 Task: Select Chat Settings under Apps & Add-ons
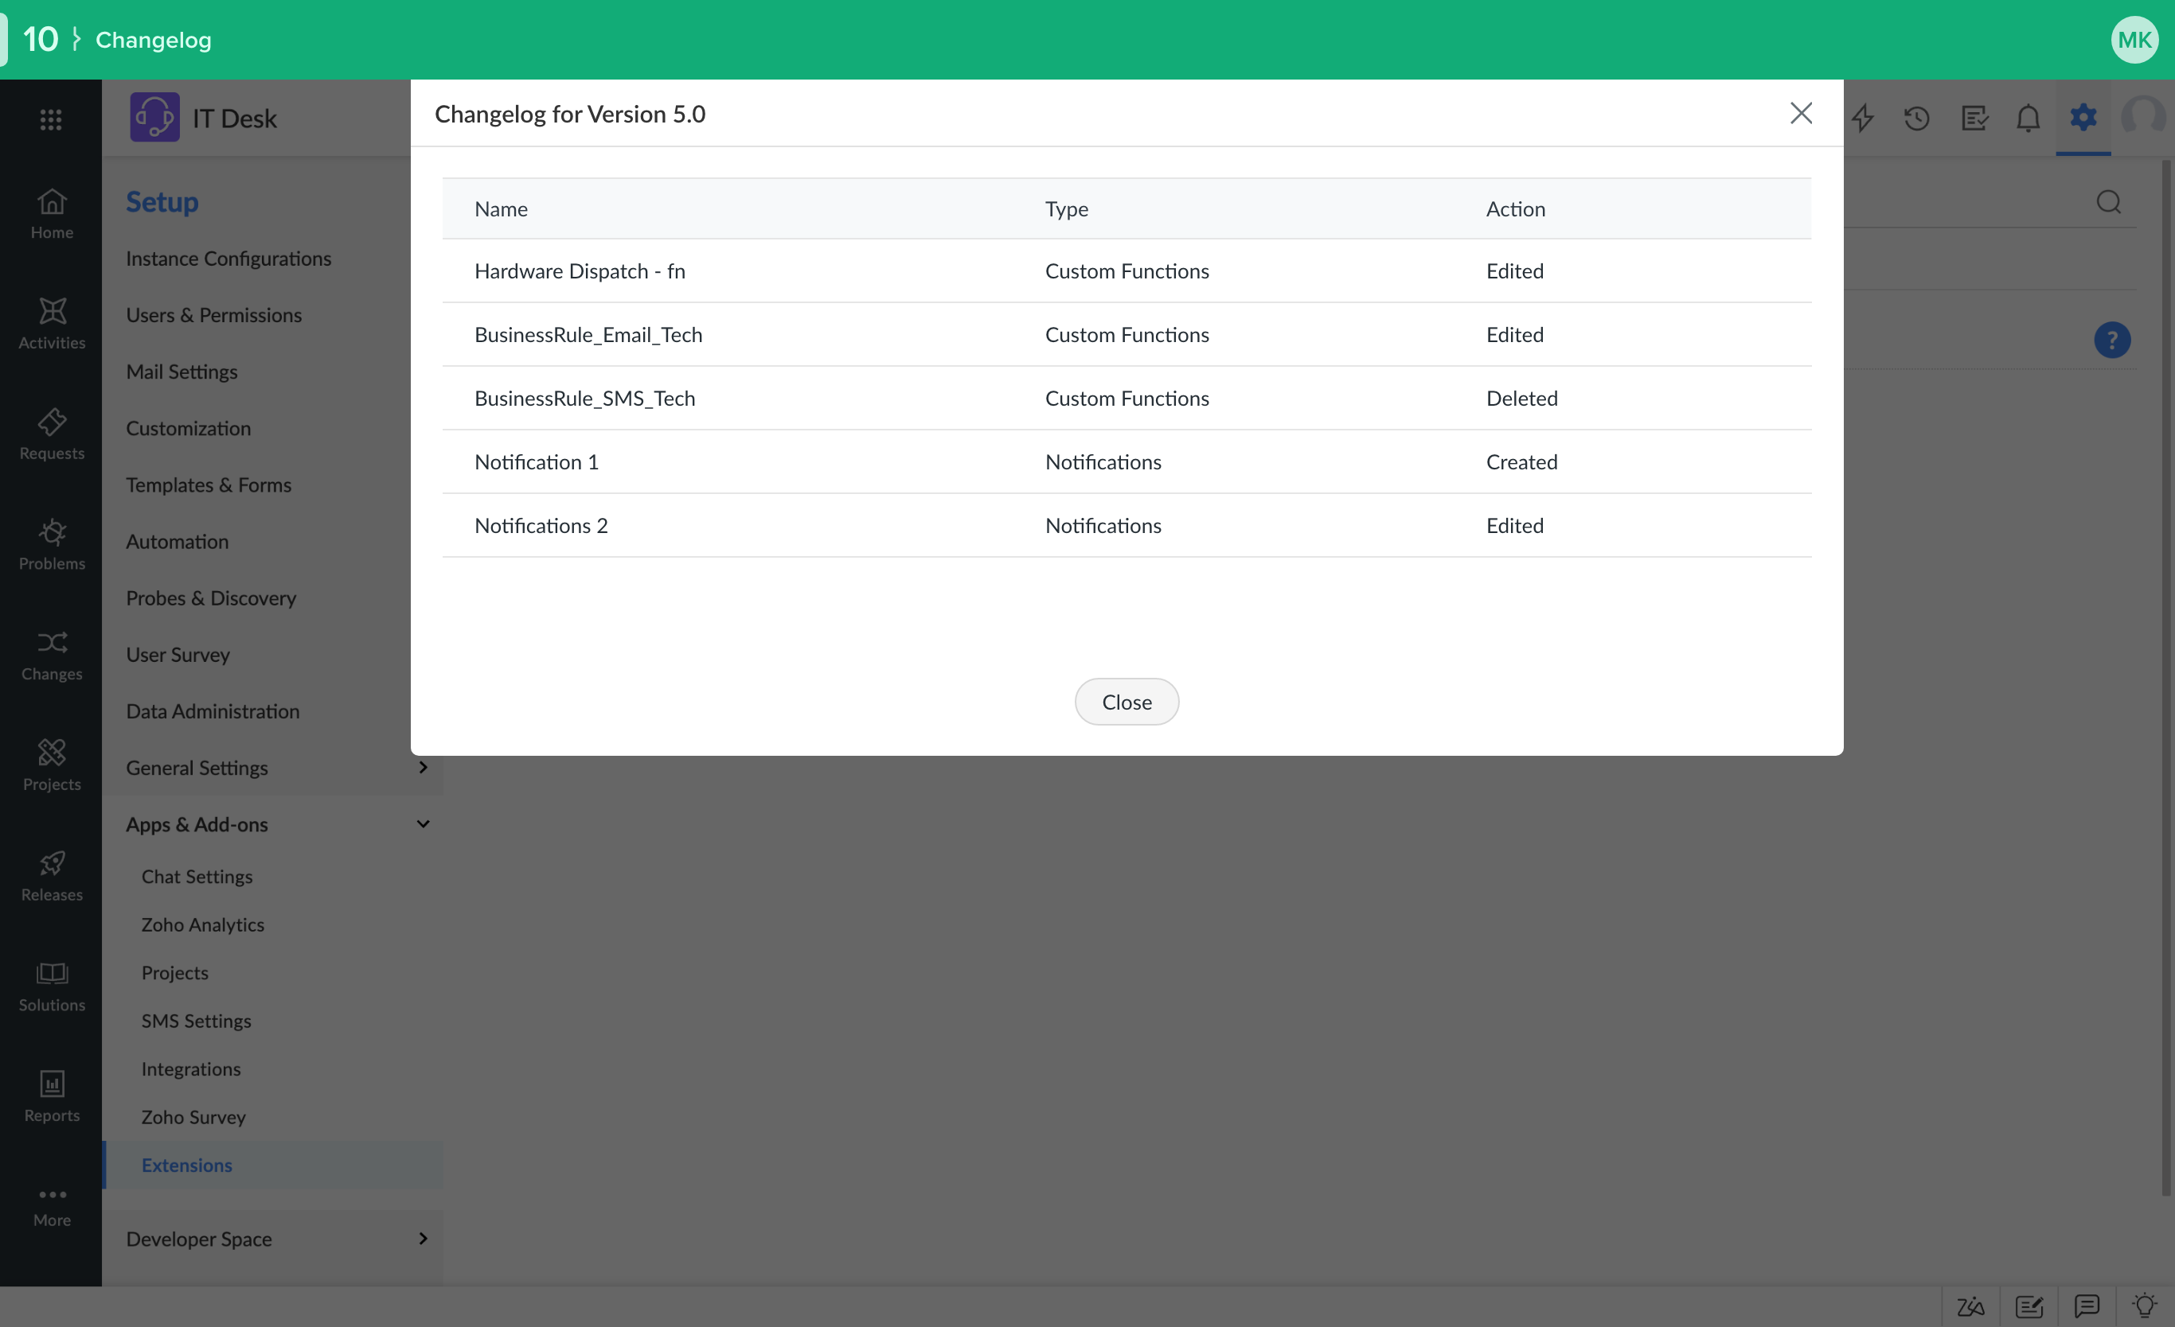click(x=197, y=876)
